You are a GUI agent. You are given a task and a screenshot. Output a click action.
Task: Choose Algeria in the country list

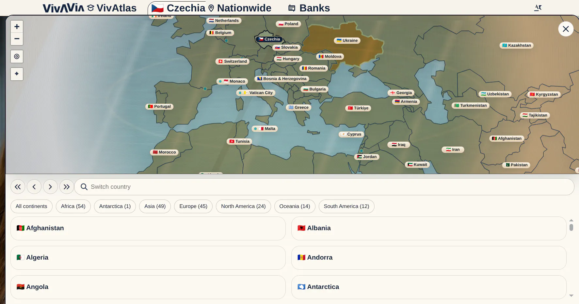point(148,258)
